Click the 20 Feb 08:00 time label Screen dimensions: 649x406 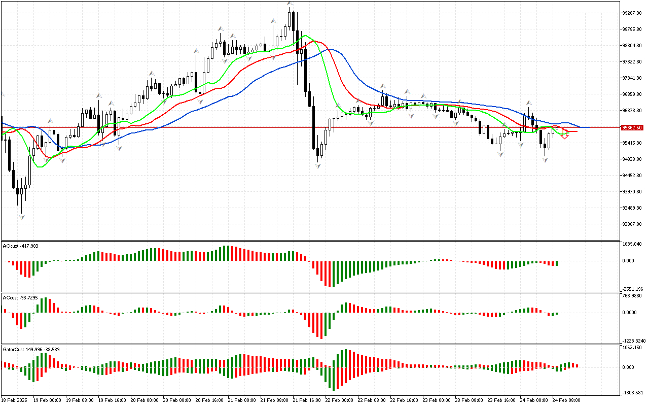(177, 400)
